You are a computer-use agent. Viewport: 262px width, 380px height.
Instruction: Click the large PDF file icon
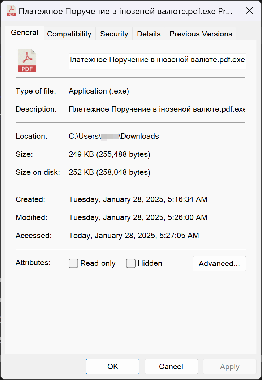(27, 61)
